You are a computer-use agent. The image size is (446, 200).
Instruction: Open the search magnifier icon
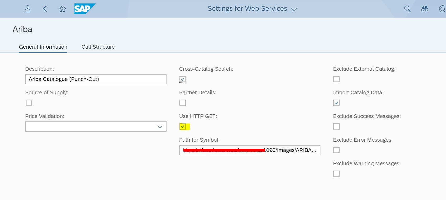tap(407, 9)
